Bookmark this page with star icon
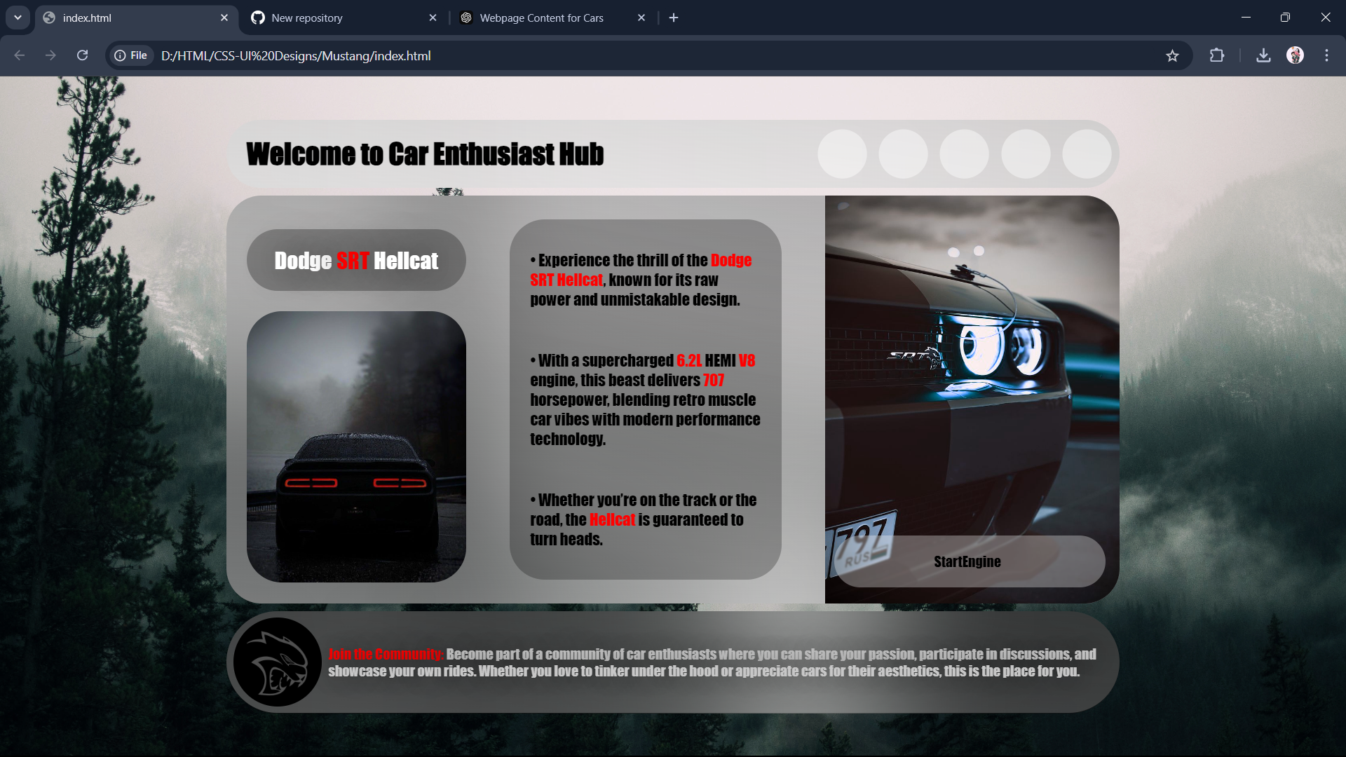This screenshot has height=757, width=1346. coord(1172,55)
